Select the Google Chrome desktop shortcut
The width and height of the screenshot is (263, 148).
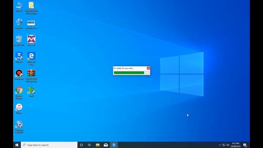pos(19,93)
